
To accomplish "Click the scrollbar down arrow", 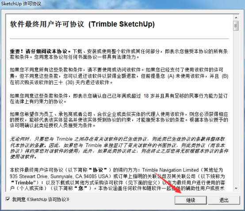I will [x=236, y=188].
